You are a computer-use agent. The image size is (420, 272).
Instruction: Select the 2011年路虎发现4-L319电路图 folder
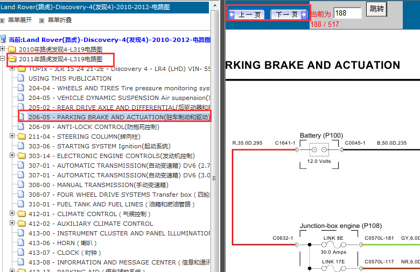60,59
